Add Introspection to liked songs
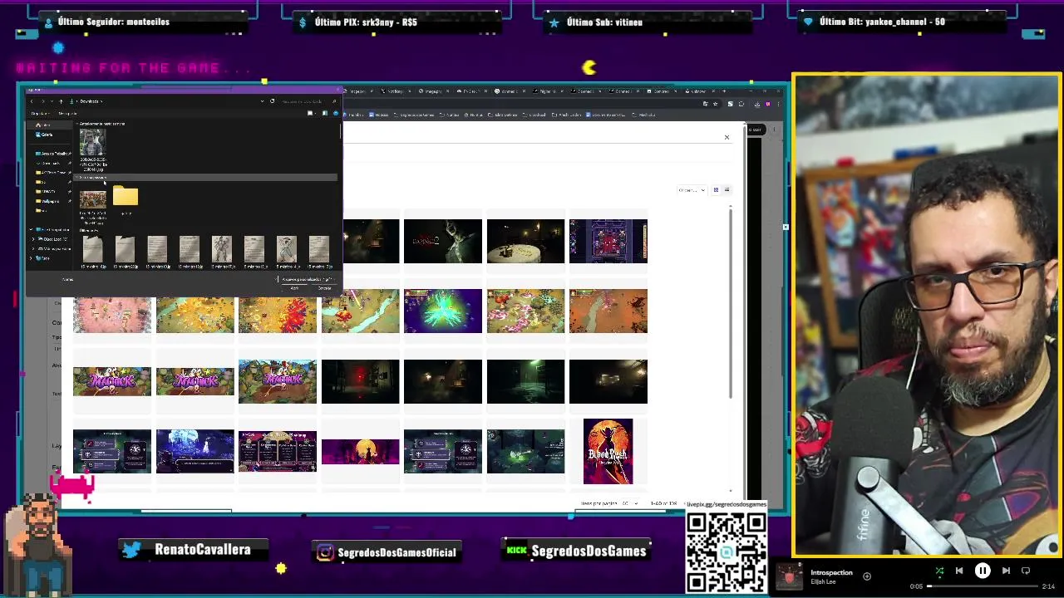 867,576
